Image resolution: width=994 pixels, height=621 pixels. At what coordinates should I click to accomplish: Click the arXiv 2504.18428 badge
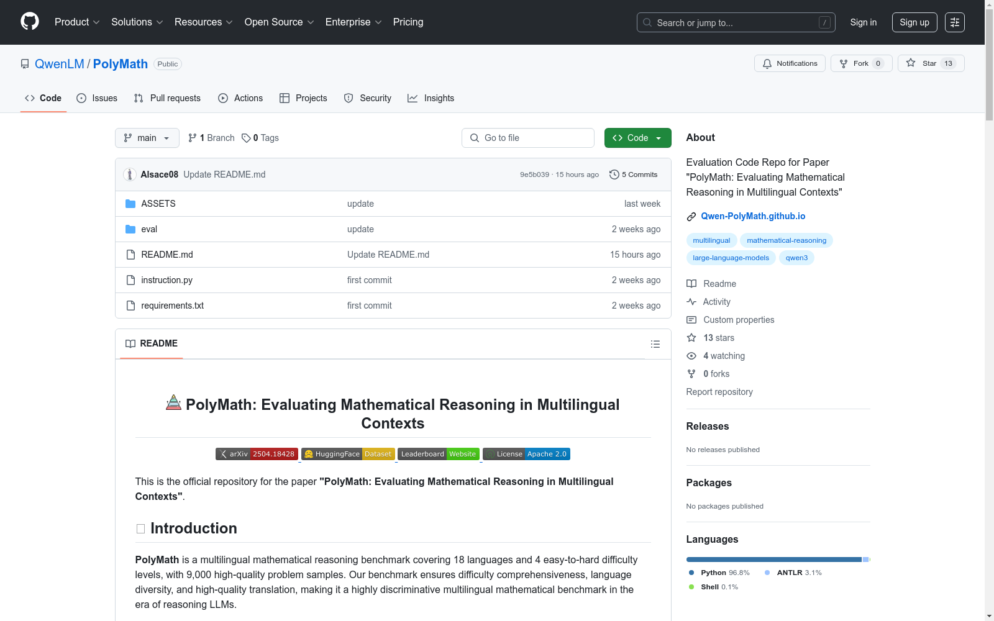(x=257, y=454)
